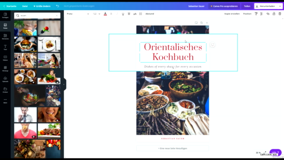
Task: Toggle underline formatting
Action: [123, 14]
